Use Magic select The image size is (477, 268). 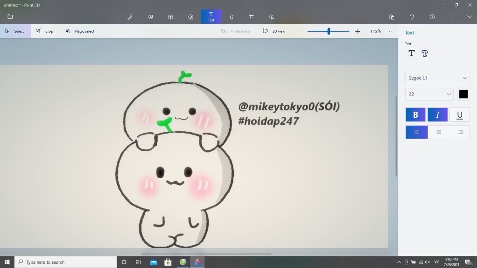point(79,31)
